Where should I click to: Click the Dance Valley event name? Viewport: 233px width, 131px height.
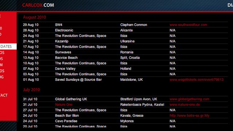[65, 69]
